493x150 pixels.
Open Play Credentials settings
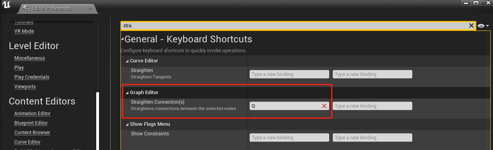[x=32, y=77]
